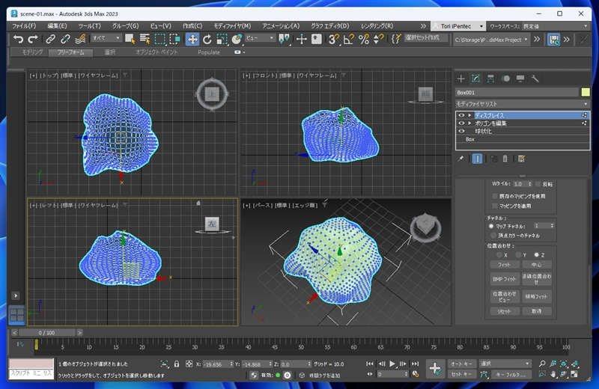Open the 選択 key filter dropdown
599x389 pixels.
pos(505,364)
